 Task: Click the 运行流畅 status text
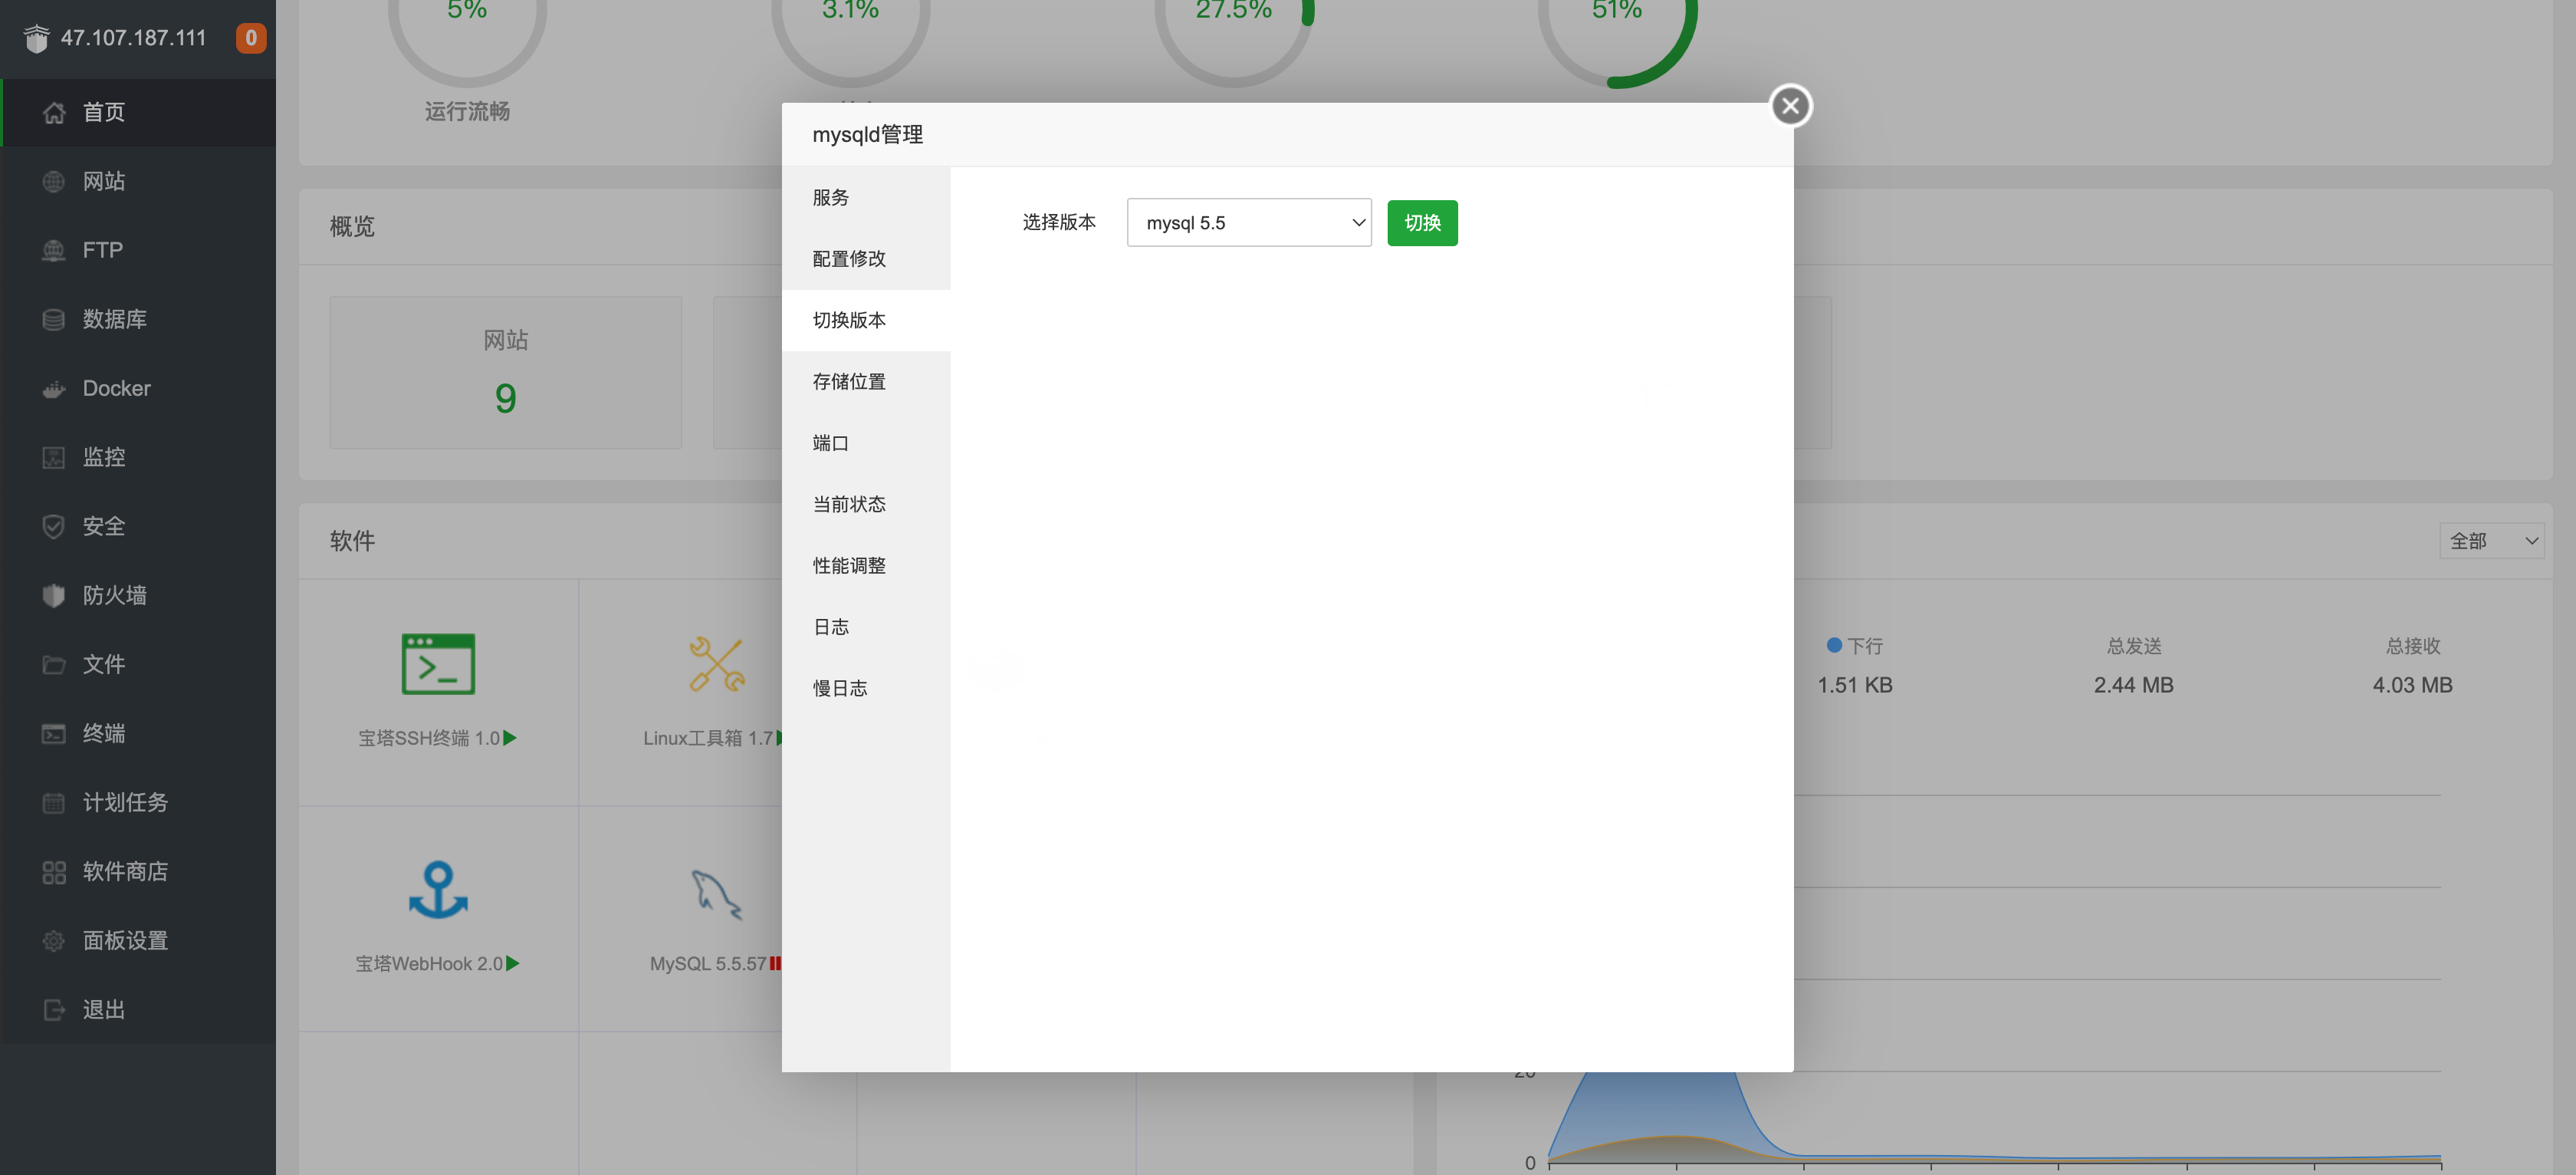pos(467,111)
